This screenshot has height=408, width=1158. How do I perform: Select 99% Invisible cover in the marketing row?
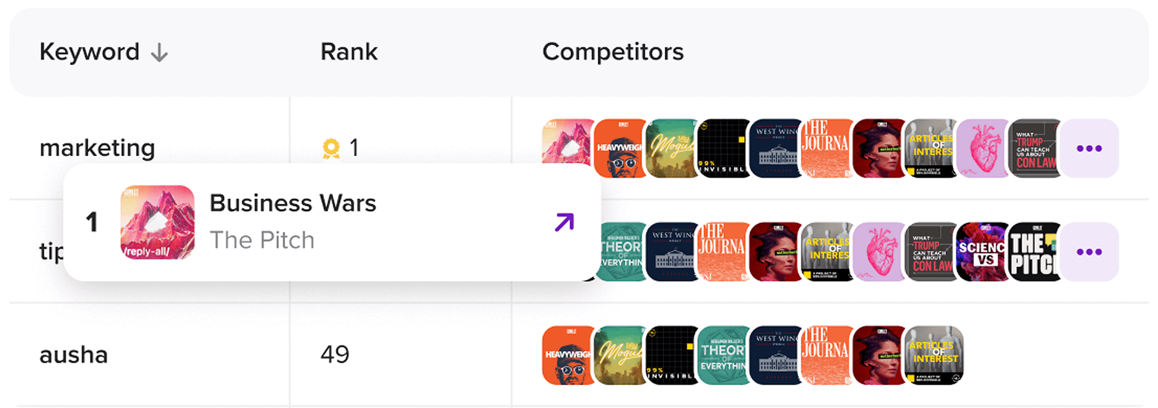tap(723, 148)
